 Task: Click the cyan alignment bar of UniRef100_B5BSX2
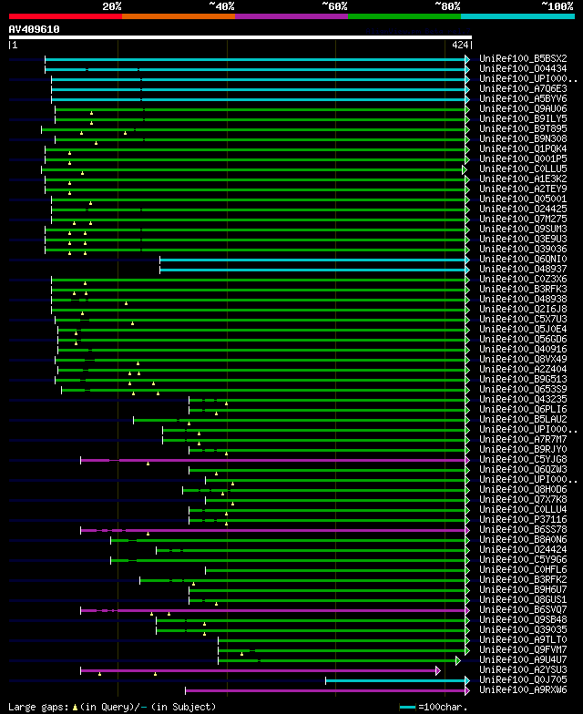255,60
